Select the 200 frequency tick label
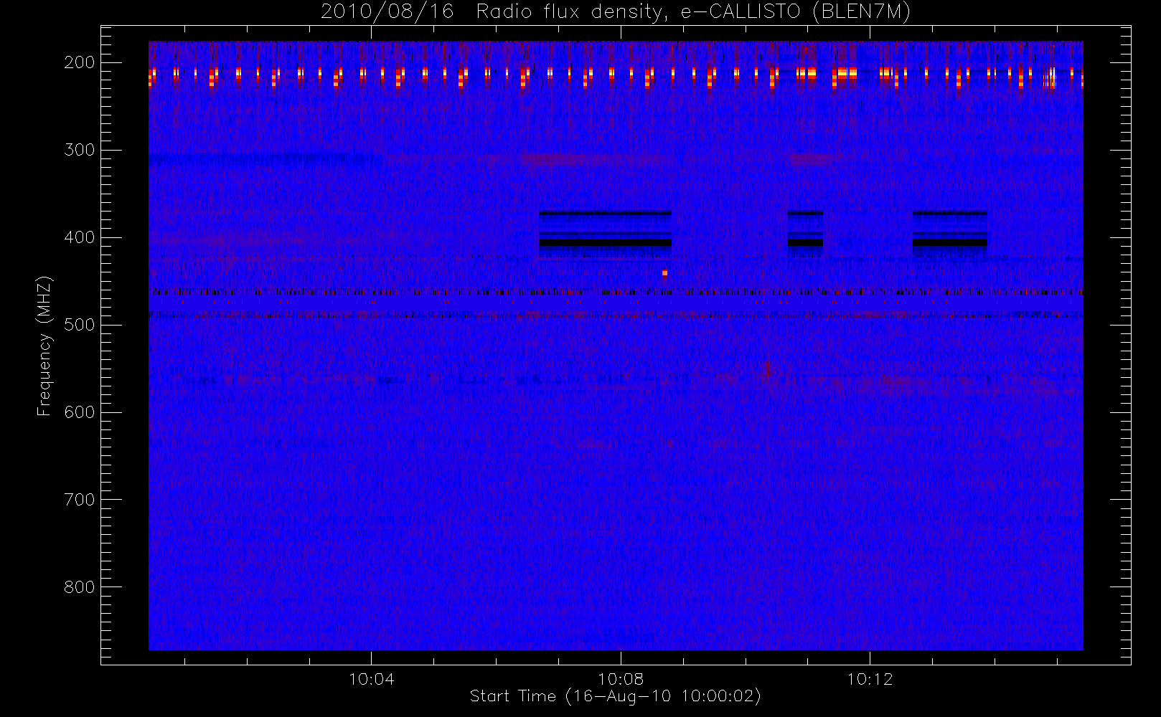1161x717 pixels. [x=80, y=62]
